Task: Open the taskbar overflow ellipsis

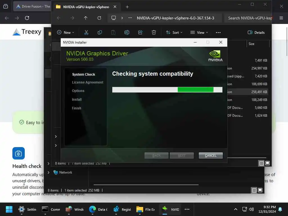Action: point(187,209)
